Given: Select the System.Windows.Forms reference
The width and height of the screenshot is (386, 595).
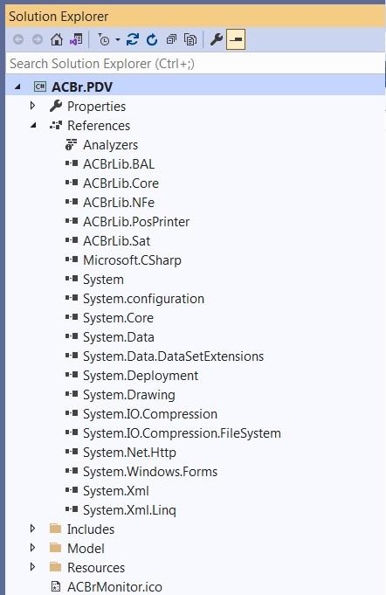Looking at the screenshot, I should tap(150, 471).
